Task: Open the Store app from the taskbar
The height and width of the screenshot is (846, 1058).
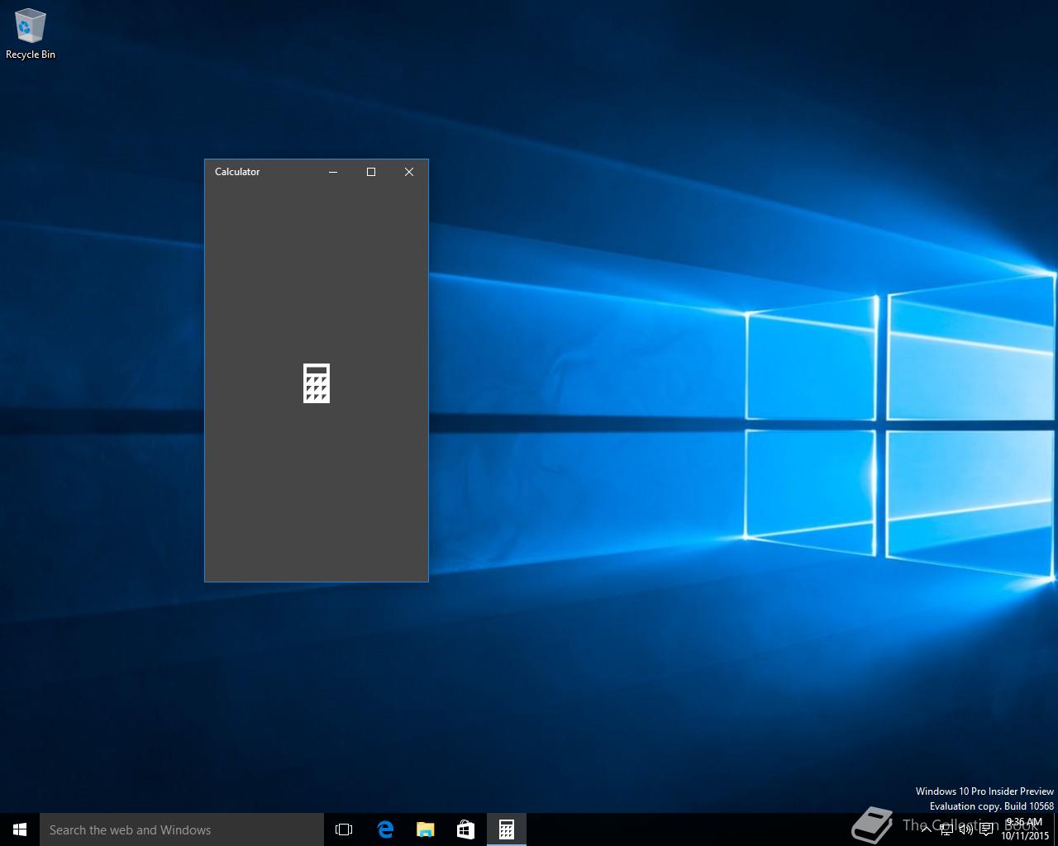Action: (465, 829)
